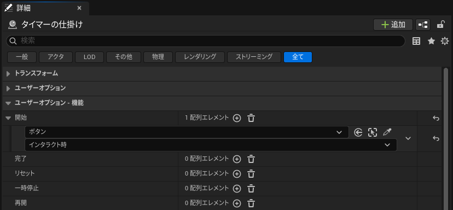The width and height of the screenshot is (453, 210).
Task: Toggle the favorites star icon
Action: click(431, 42)
